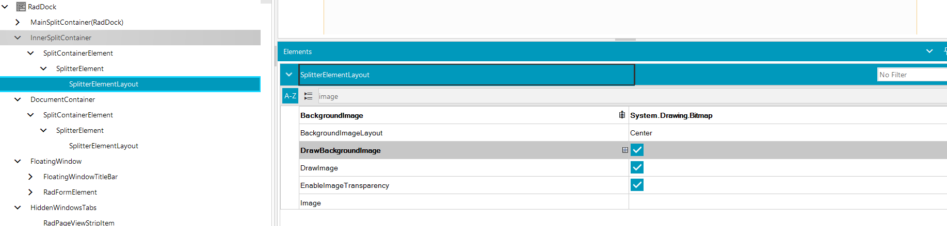Select DocumentContainer in the tree
Screen dimensions: 947x226
coord(62,99)
